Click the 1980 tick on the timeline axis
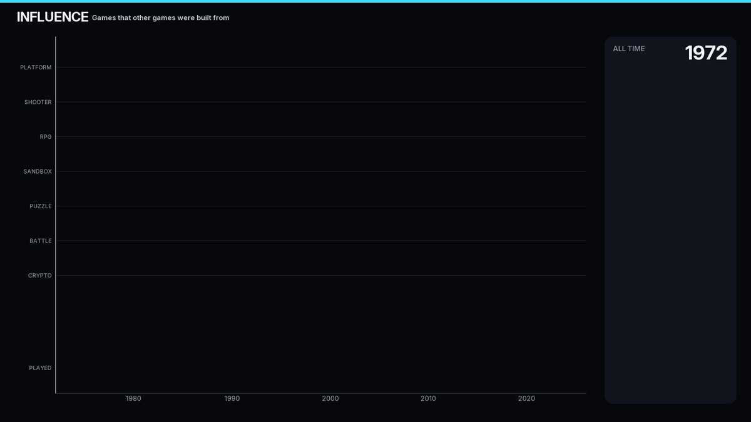The width and height of the screenshot is (751, 422). [133, 399]
